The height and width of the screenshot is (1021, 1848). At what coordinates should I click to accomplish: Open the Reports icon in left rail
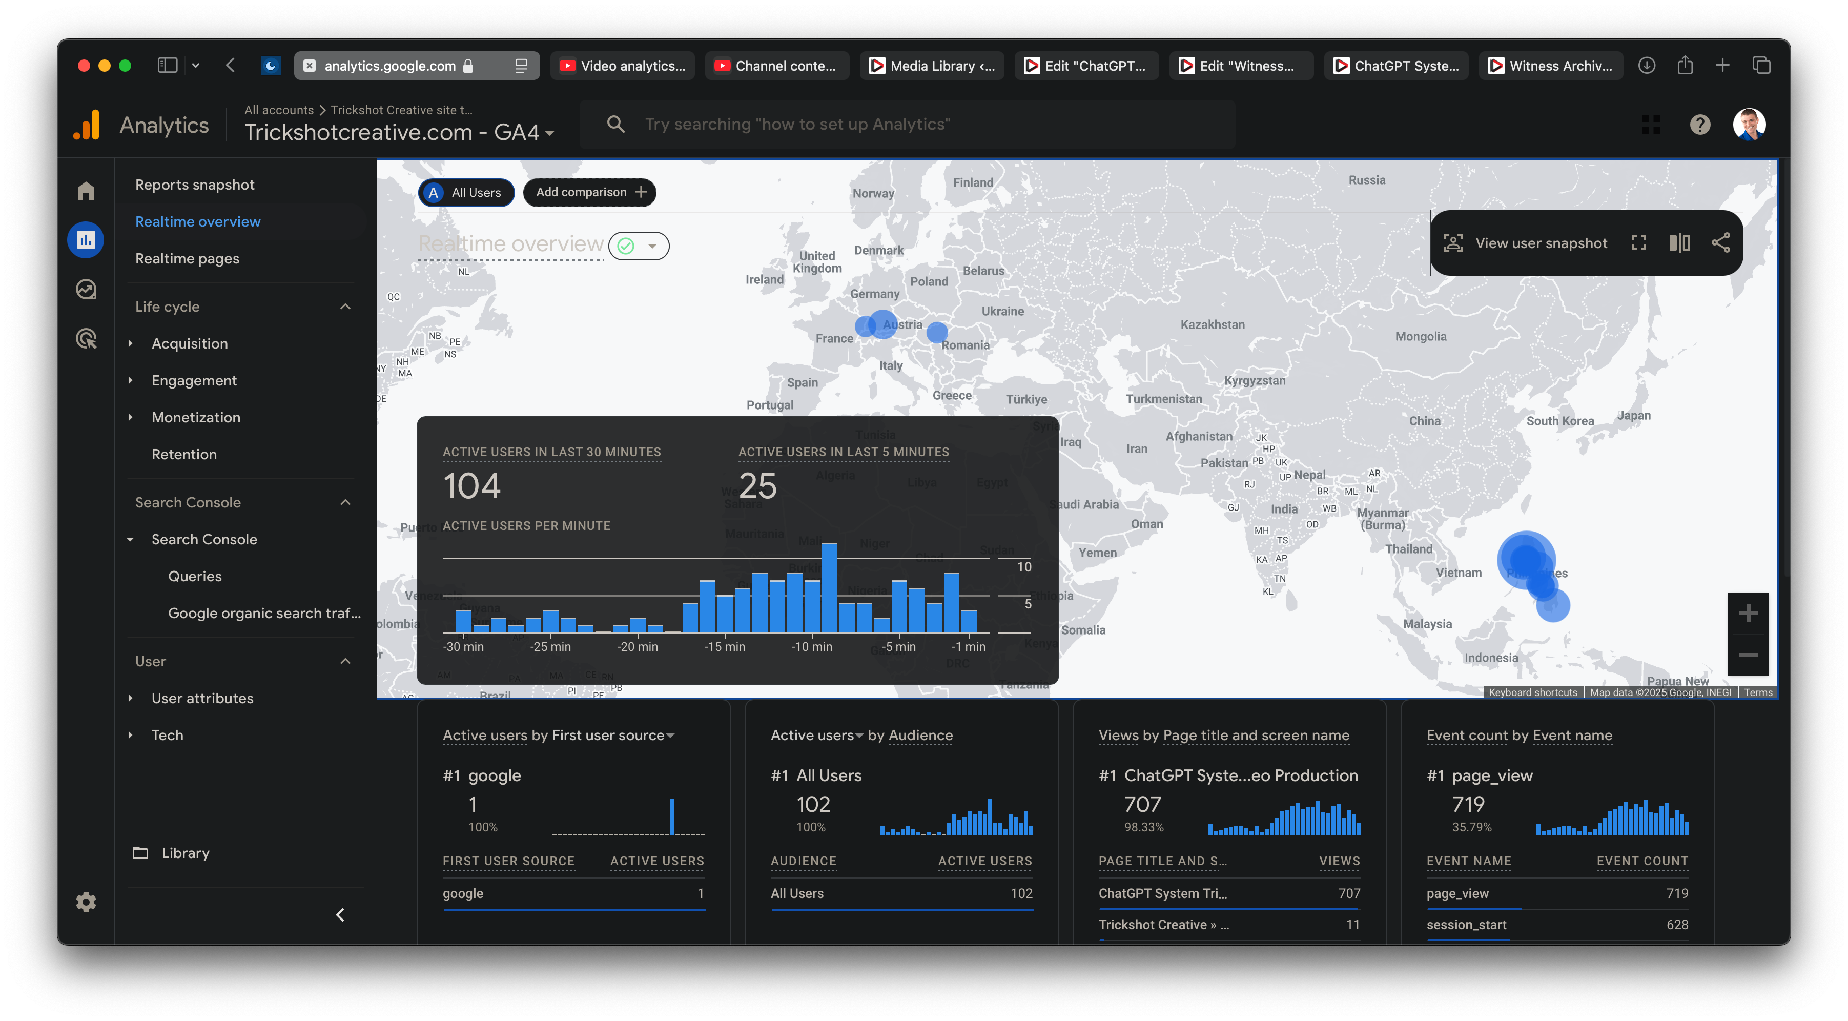86,240
